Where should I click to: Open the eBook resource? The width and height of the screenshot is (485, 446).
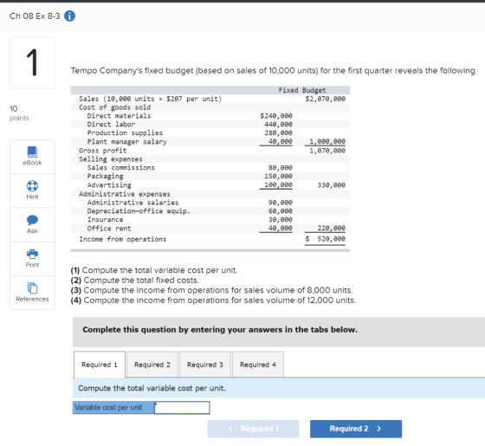(x=33, y=156)
